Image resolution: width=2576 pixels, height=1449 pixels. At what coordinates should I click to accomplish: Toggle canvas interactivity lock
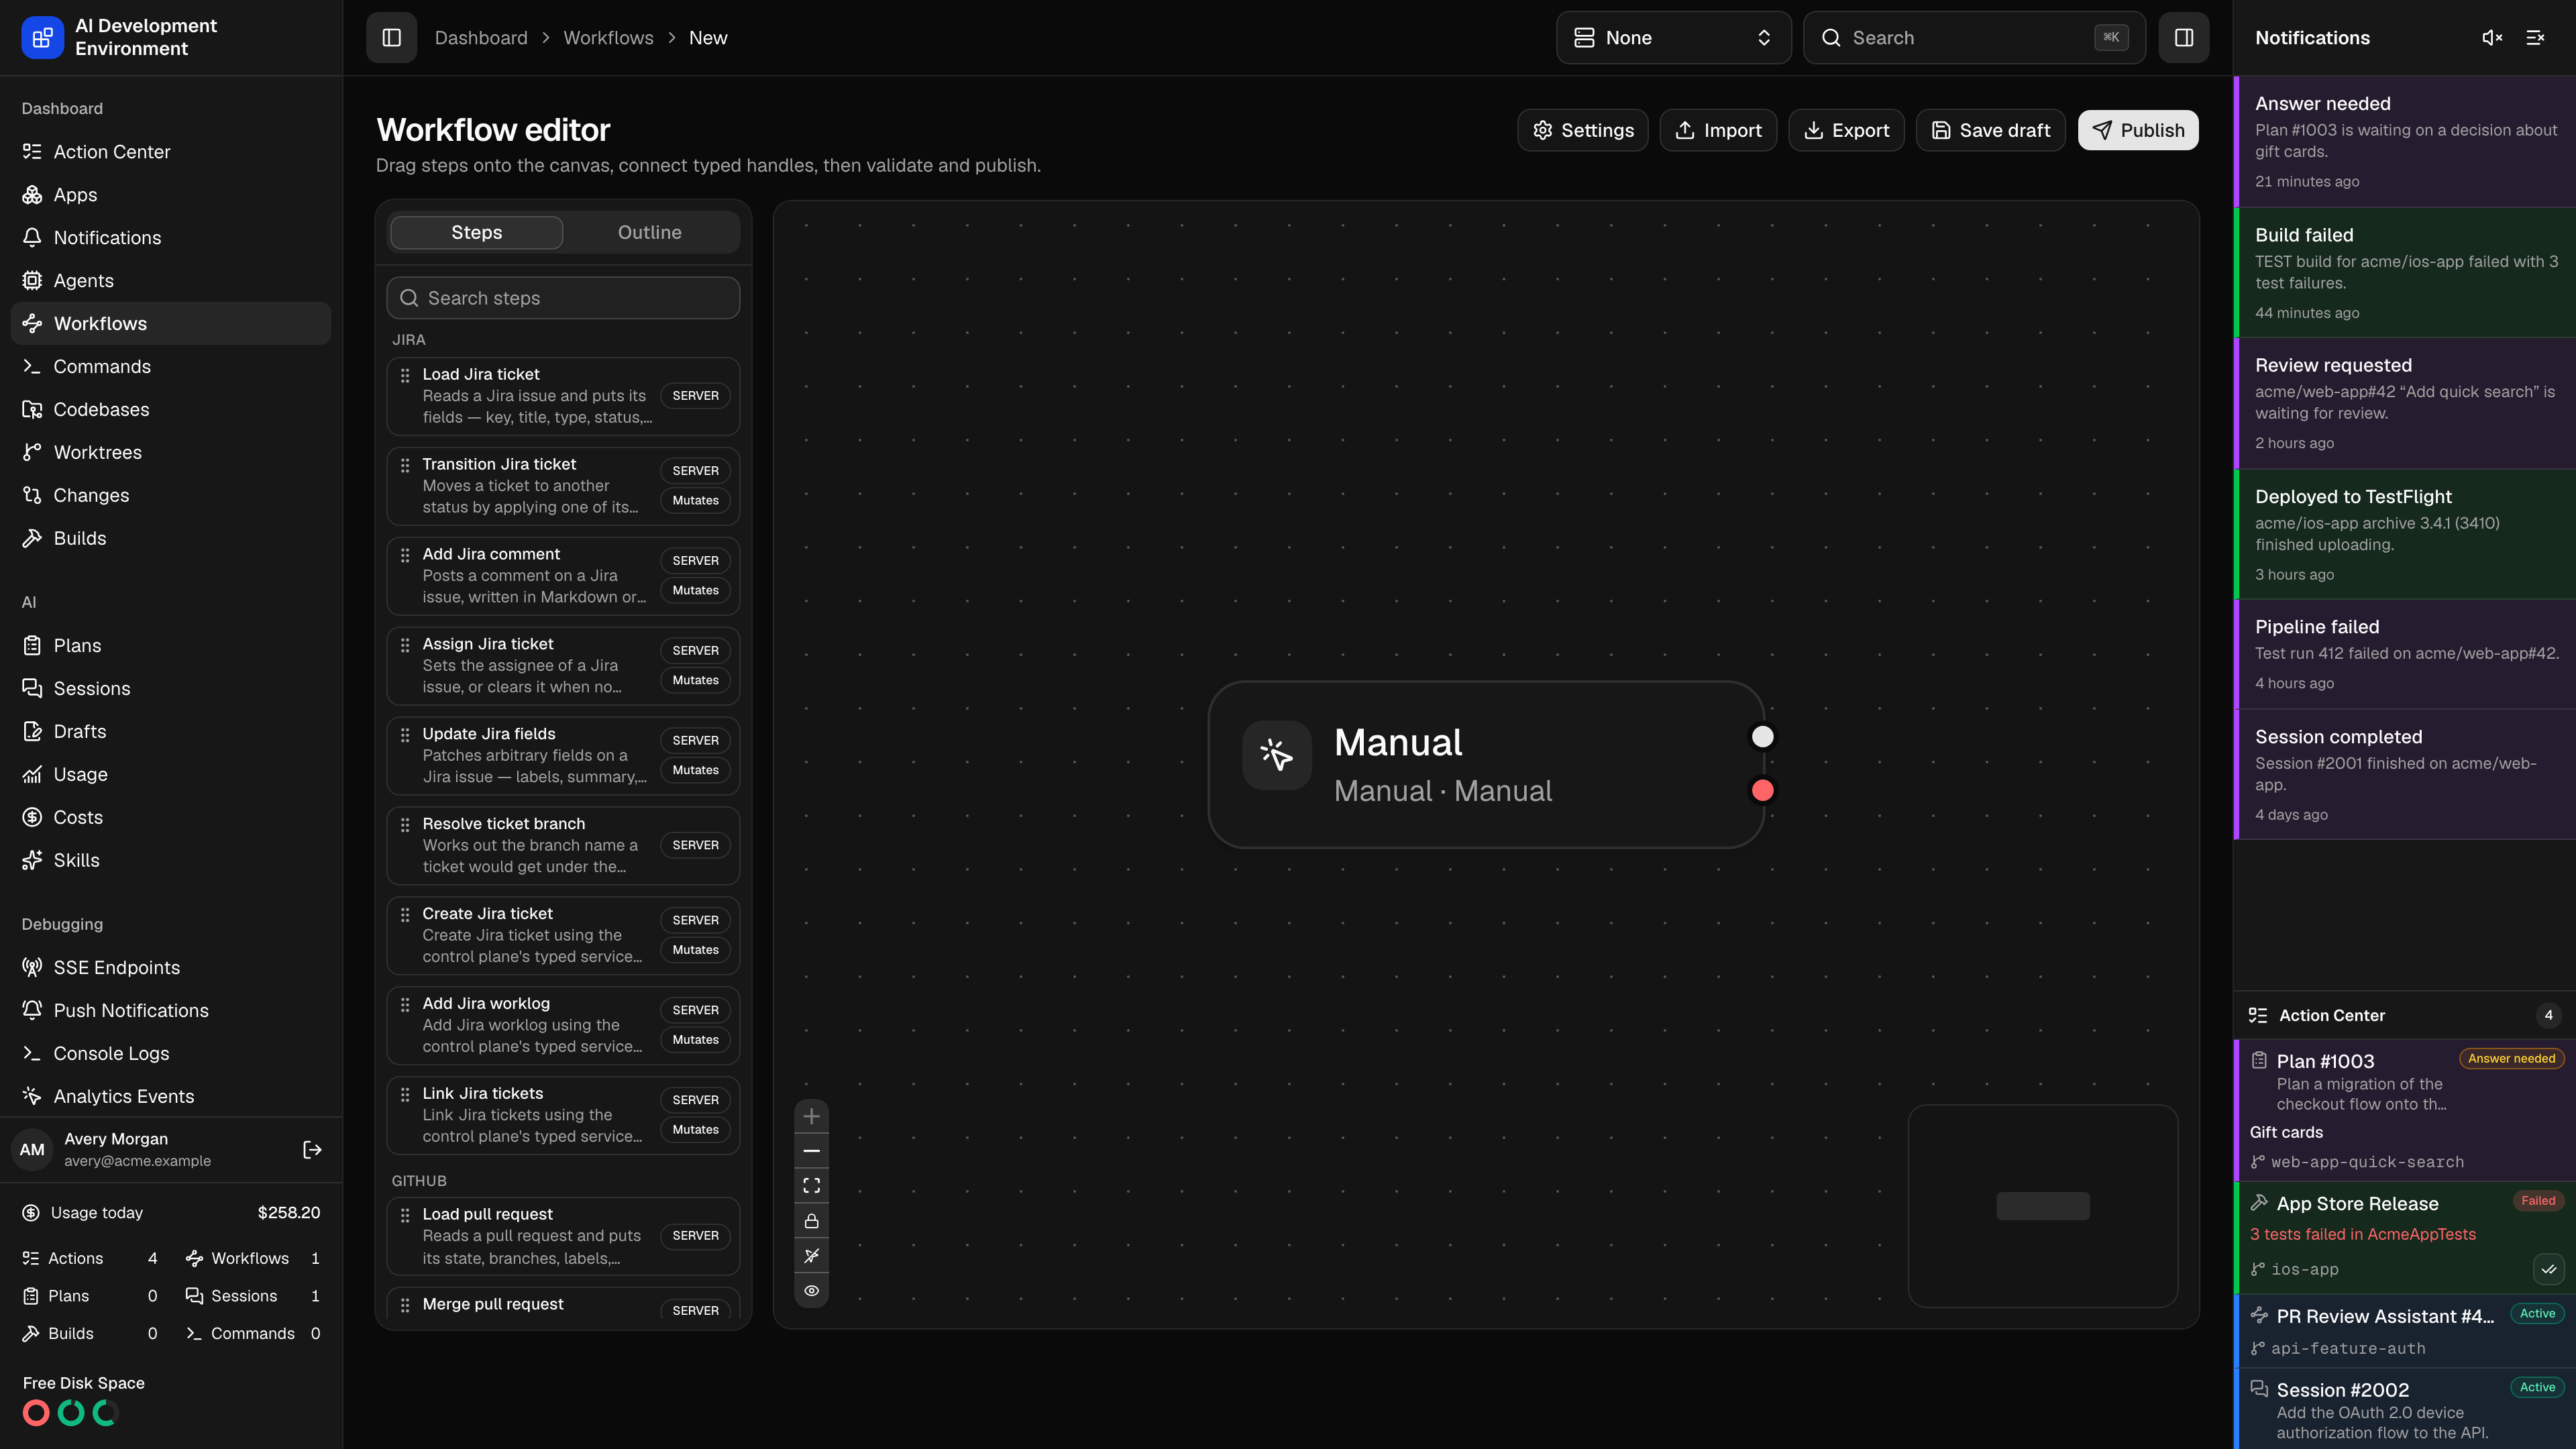[812, 1221]
